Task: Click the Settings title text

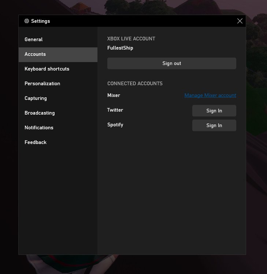Action: (40, 21)
